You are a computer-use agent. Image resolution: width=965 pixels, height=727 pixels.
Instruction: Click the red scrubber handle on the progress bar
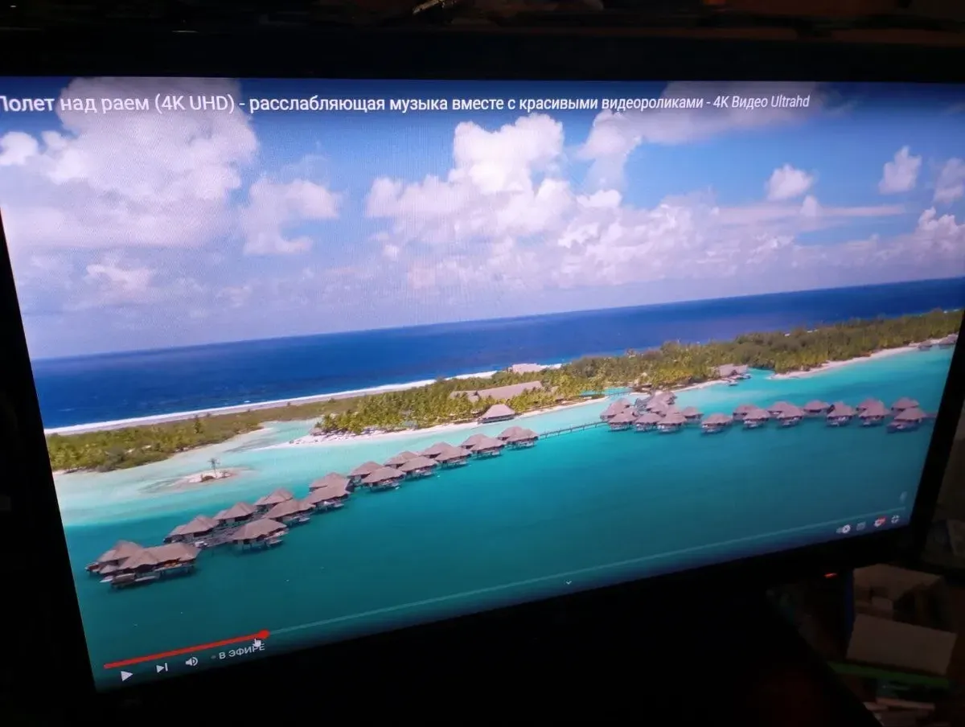click(265, 635)
